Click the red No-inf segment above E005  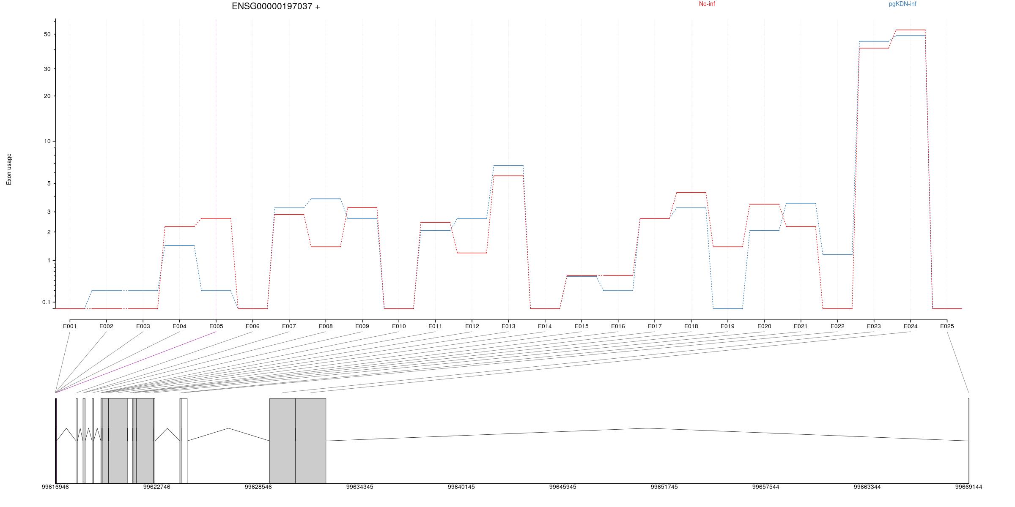point(216,218)
